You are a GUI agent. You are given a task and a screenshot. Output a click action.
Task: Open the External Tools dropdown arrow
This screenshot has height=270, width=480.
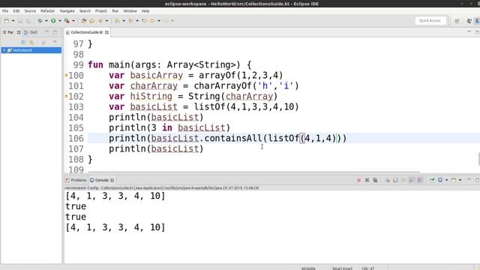coord(73,21)
